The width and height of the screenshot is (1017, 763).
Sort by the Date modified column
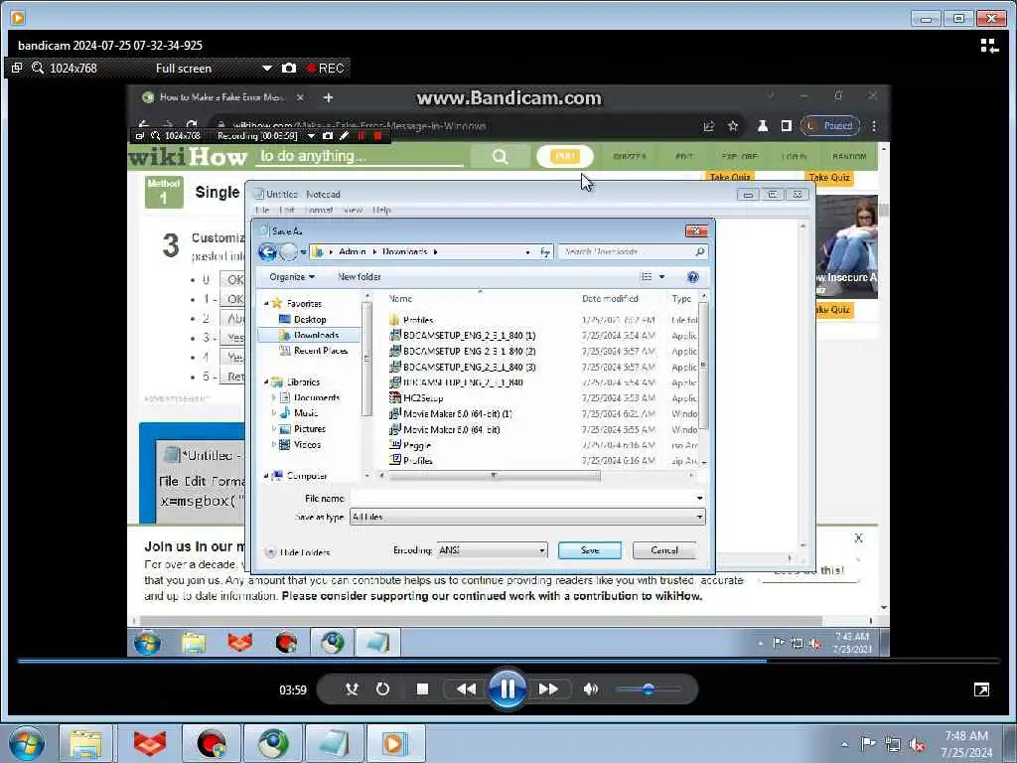coord(610,298)
